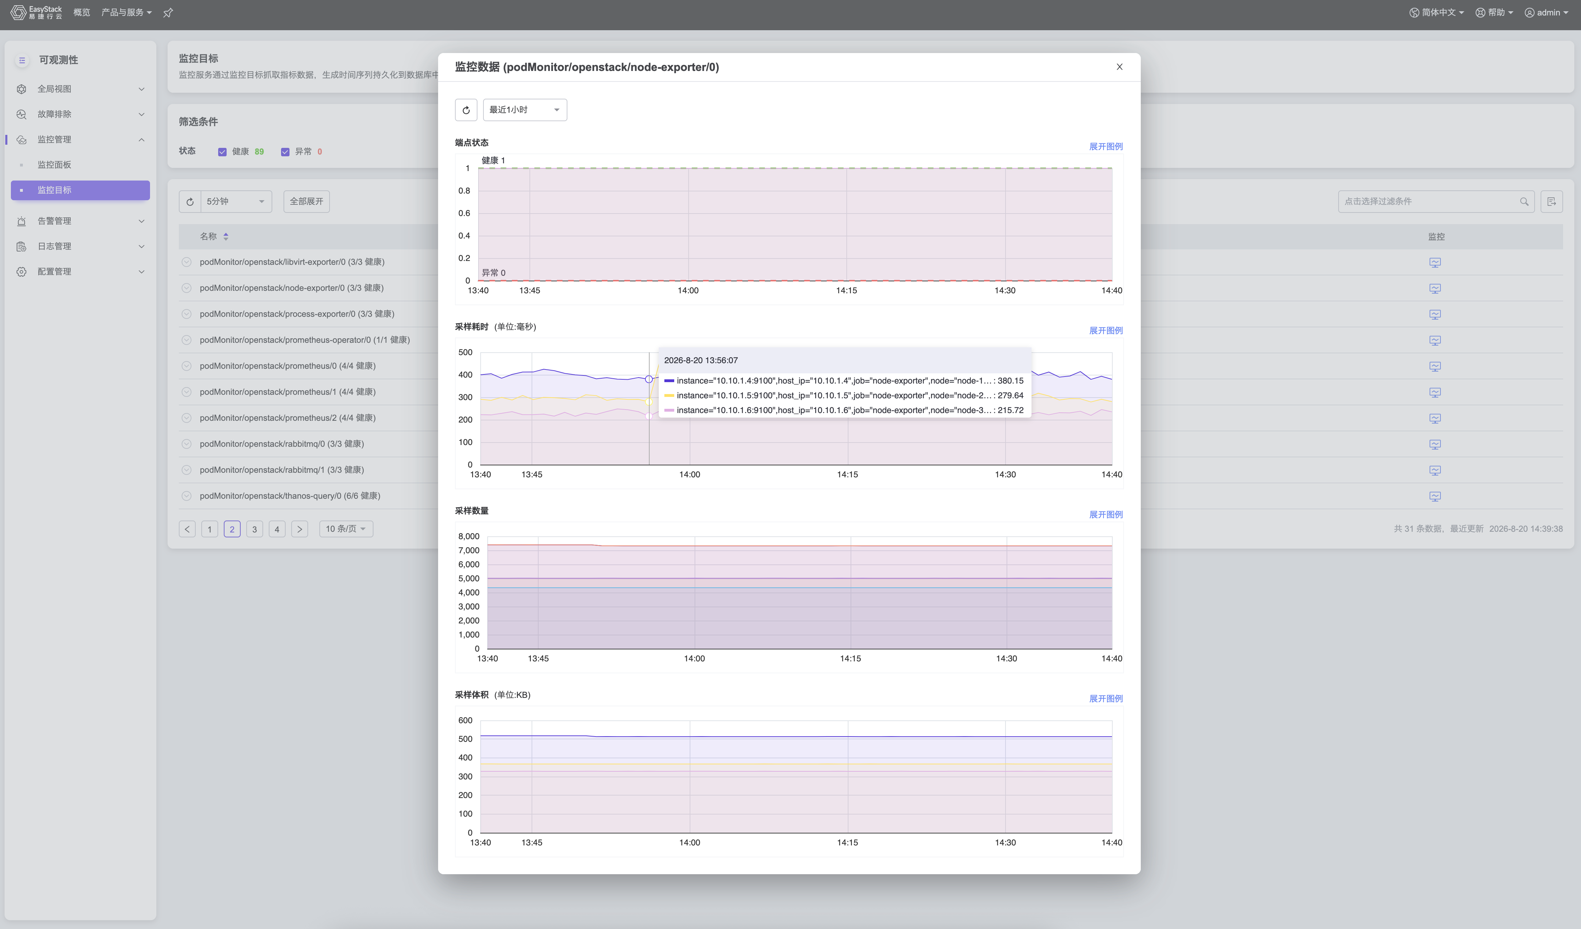The width and height of the screenshot is (1581, 929).
Task: Open the 帮助 help menu
Action: 1494,13
